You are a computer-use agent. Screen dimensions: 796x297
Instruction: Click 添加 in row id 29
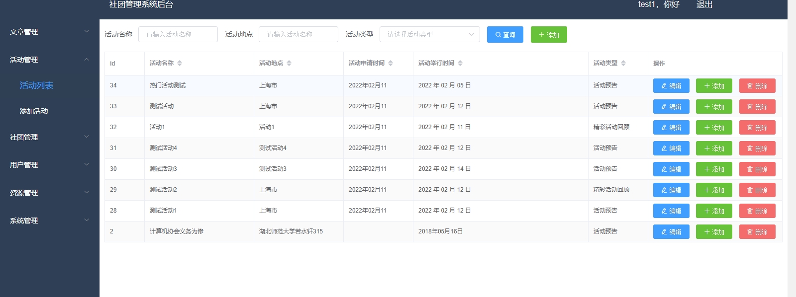714,190
